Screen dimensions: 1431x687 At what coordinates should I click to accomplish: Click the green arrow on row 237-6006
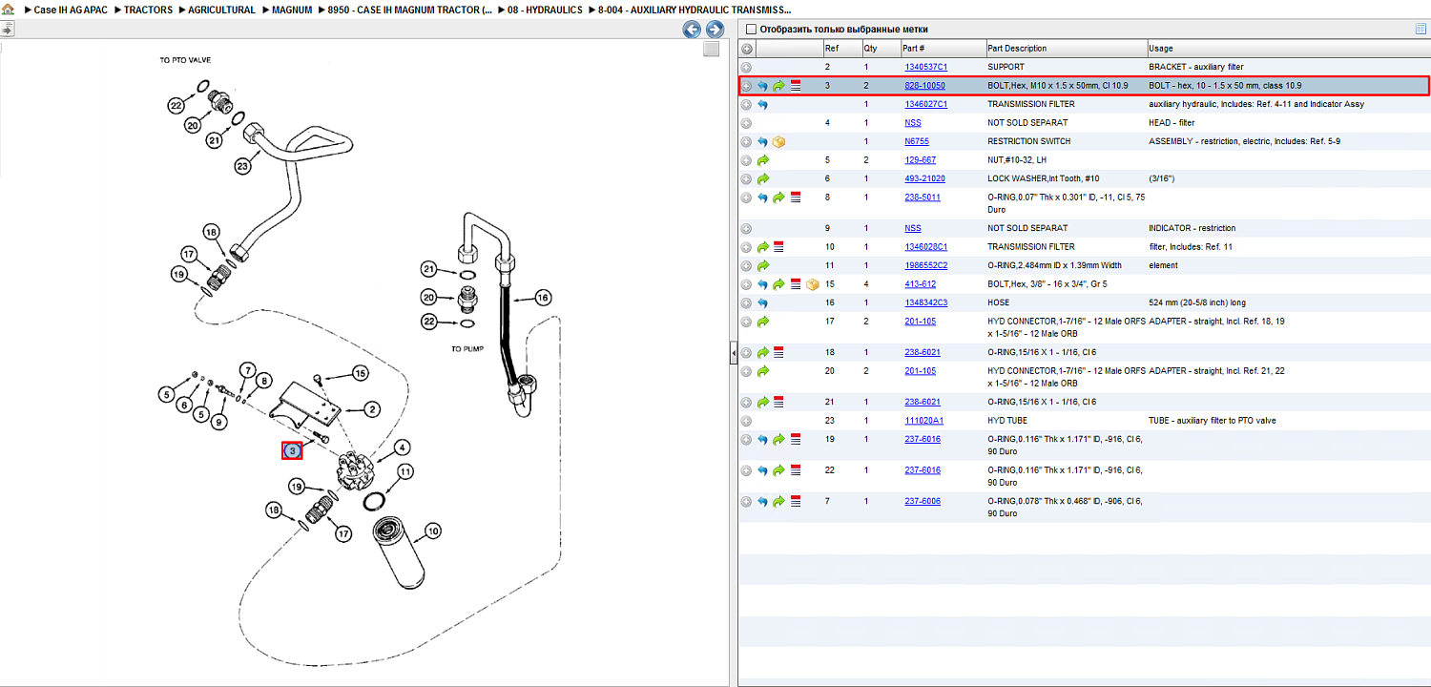click(778, 501)
